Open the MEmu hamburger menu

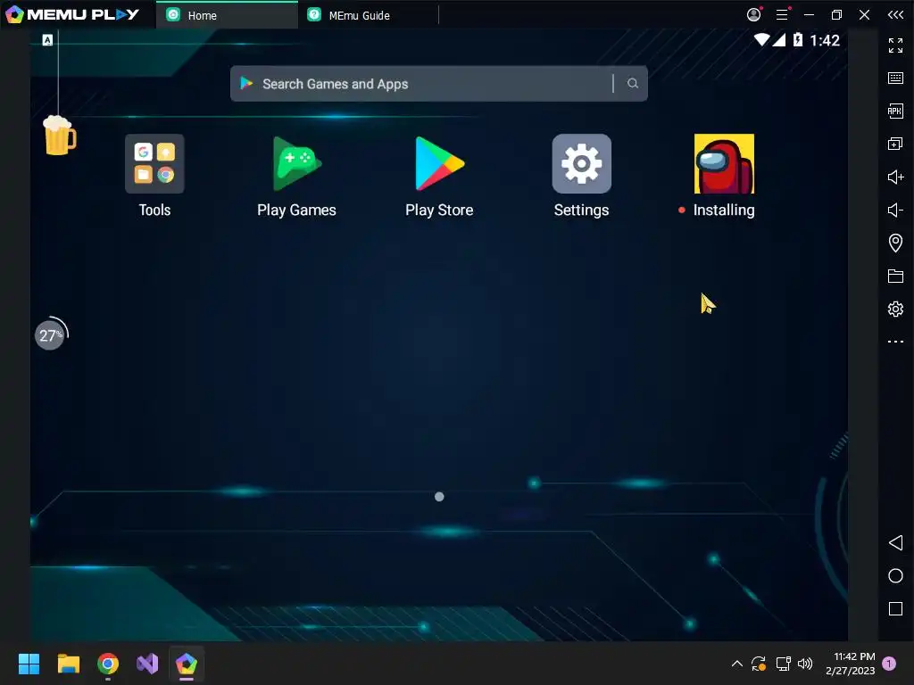click(x=782, y=14)
